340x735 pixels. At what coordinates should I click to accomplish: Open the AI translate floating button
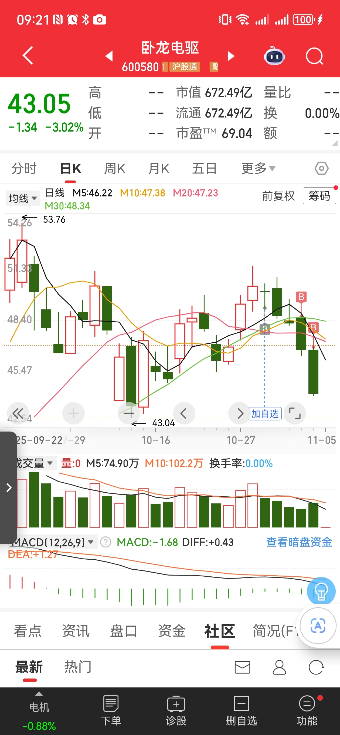[318, 626]
